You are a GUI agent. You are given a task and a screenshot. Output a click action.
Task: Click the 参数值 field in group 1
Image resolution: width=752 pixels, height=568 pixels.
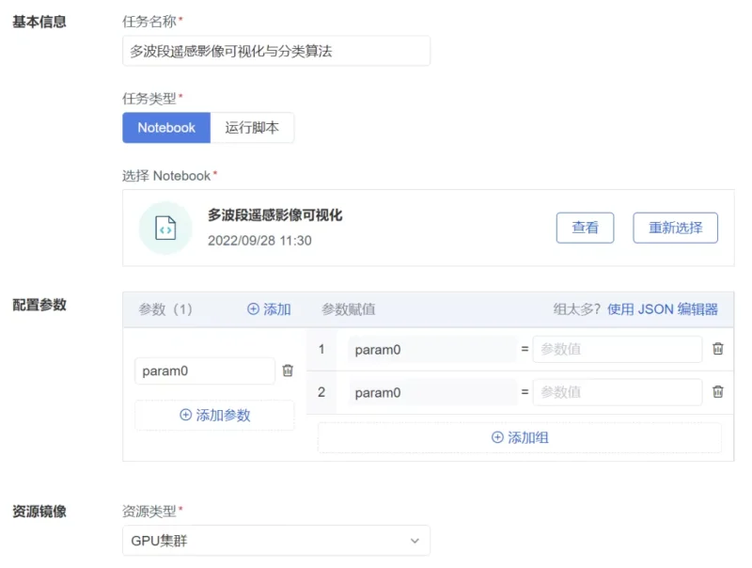tap(617, 349)
